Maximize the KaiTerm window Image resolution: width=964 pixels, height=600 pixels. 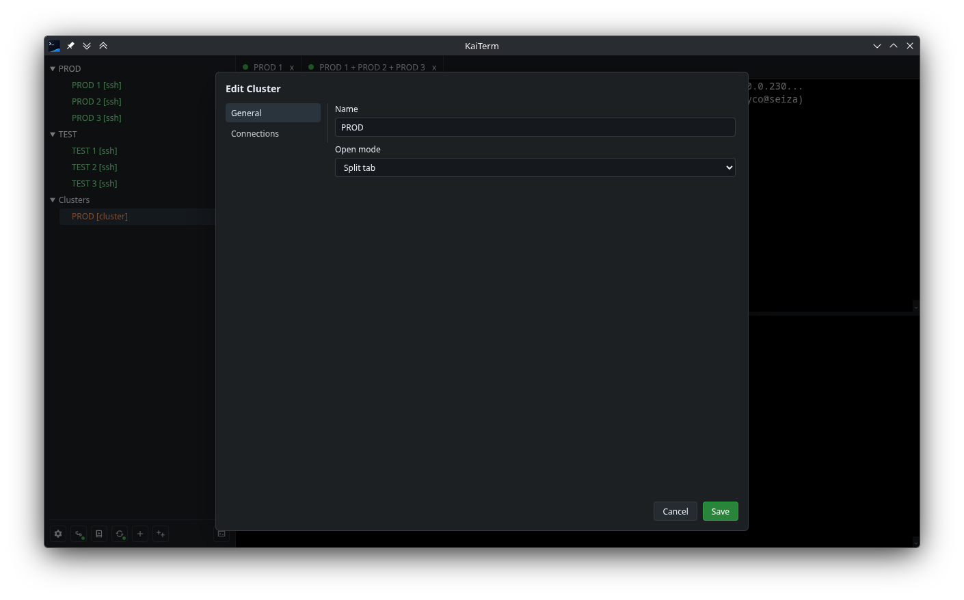click(x=894, y=46)
